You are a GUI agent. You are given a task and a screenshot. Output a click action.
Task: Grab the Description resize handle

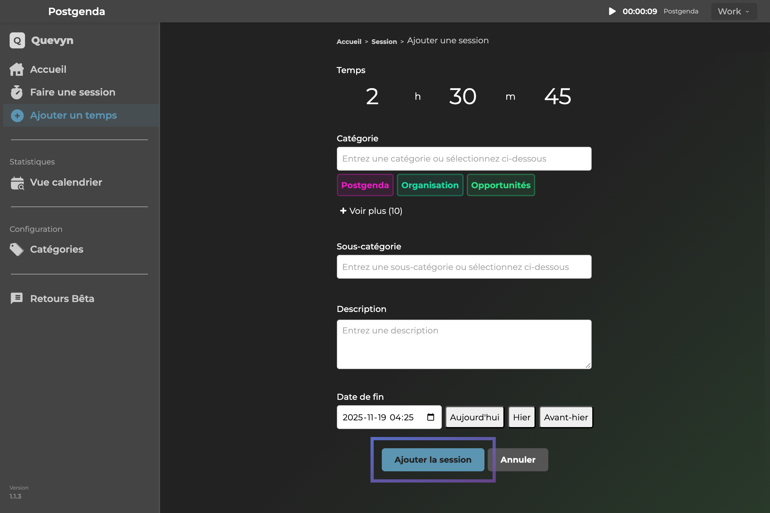[x=588, y=366]
